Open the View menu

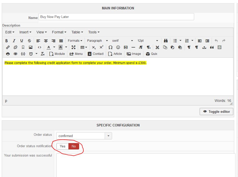[x=41, y=32]
